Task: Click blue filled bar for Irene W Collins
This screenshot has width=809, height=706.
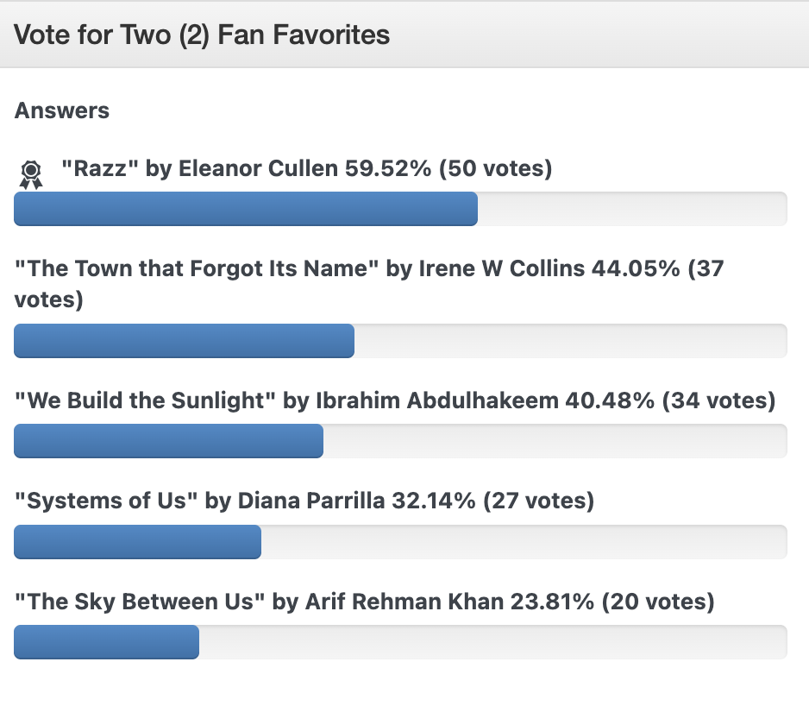Action: tap(184, 341)
